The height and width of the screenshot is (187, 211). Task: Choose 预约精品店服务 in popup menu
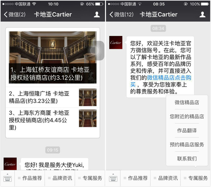(187, 144)
